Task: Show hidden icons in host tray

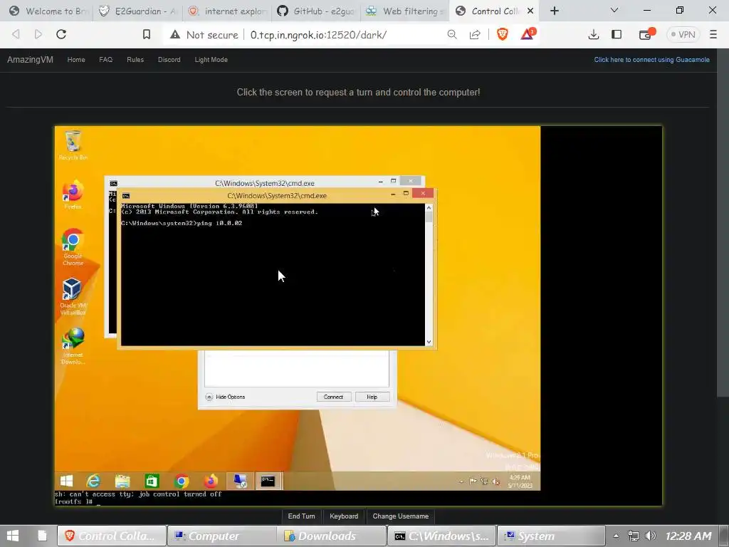Action: pyautogui.click(x=616, y=536)
